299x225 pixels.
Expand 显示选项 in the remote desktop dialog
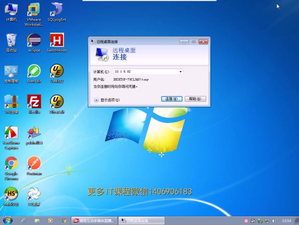click(107, 100)
